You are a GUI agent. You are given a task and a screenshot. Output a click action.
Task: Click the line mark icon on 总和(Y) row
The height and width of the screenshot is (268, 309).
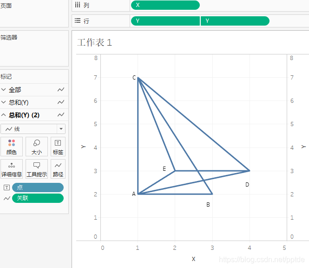tap(61, 102)
